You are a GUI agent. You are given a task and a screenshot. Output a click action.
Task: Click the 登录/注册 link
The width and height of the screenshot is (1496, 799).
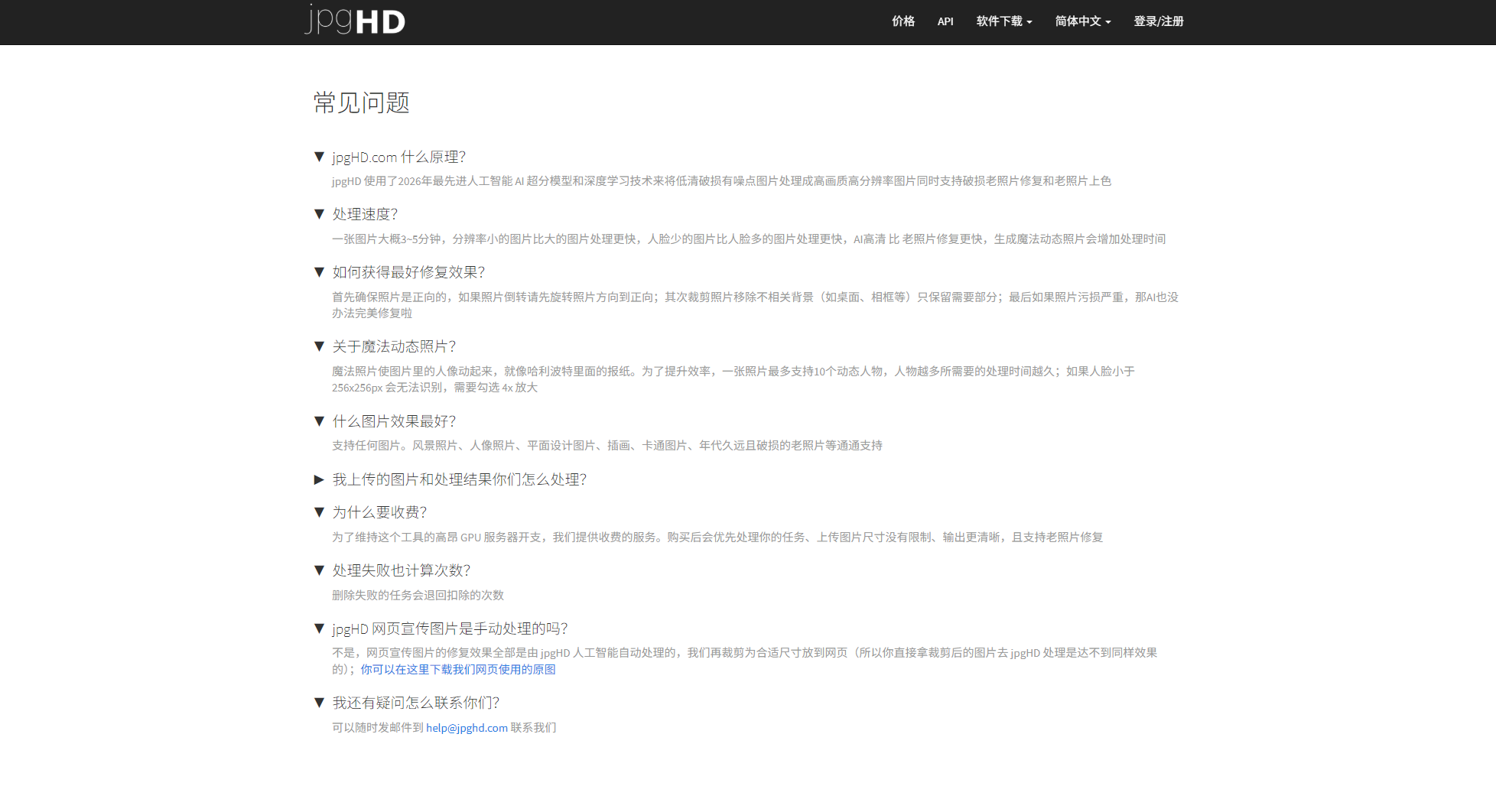[x=1158, y=21]
